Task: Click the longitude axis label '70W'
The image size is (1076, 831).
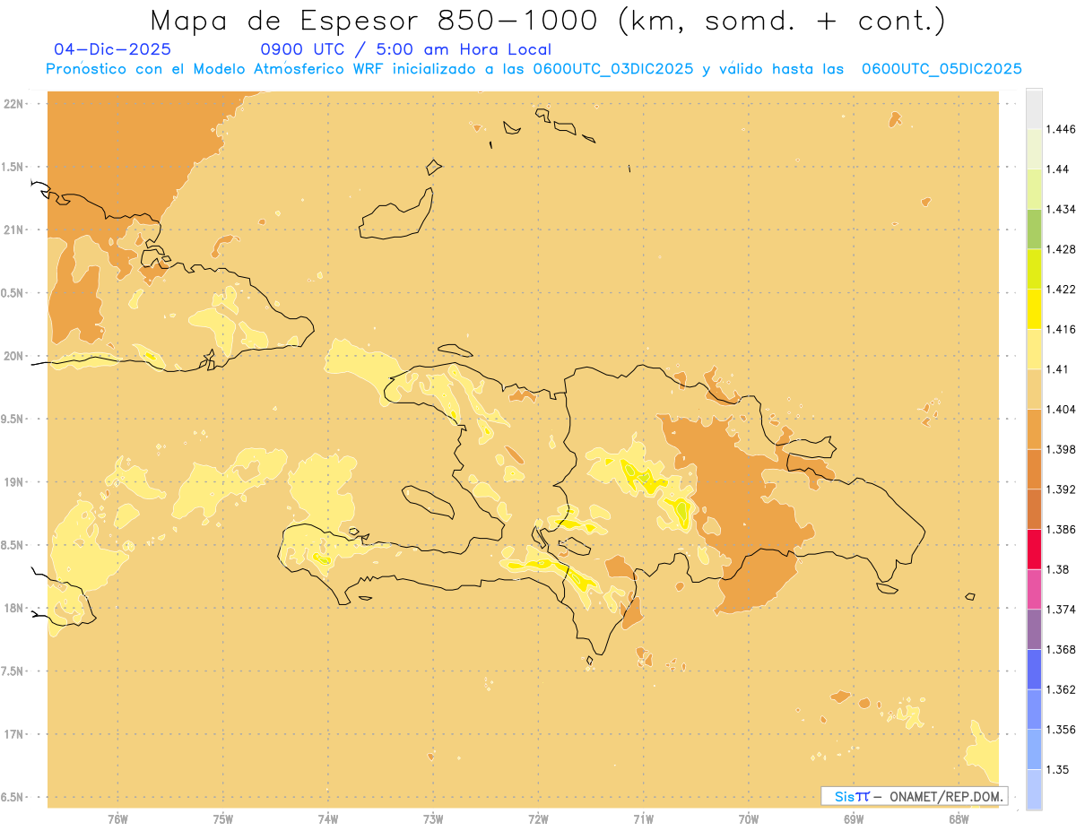Action: (749, 818)
